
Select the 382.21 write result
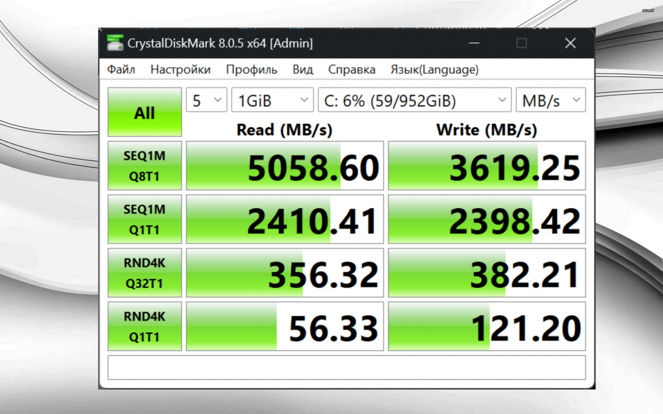point(487,273)
